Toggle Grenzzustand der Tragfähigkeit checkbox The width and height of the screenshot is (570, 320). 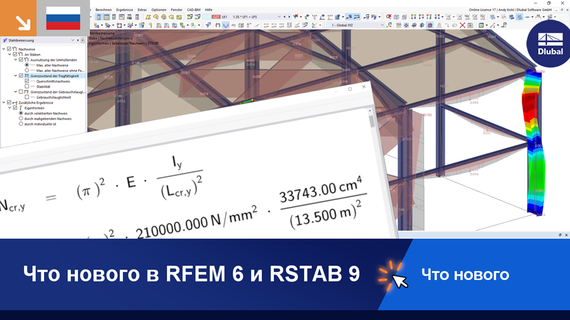21,76
